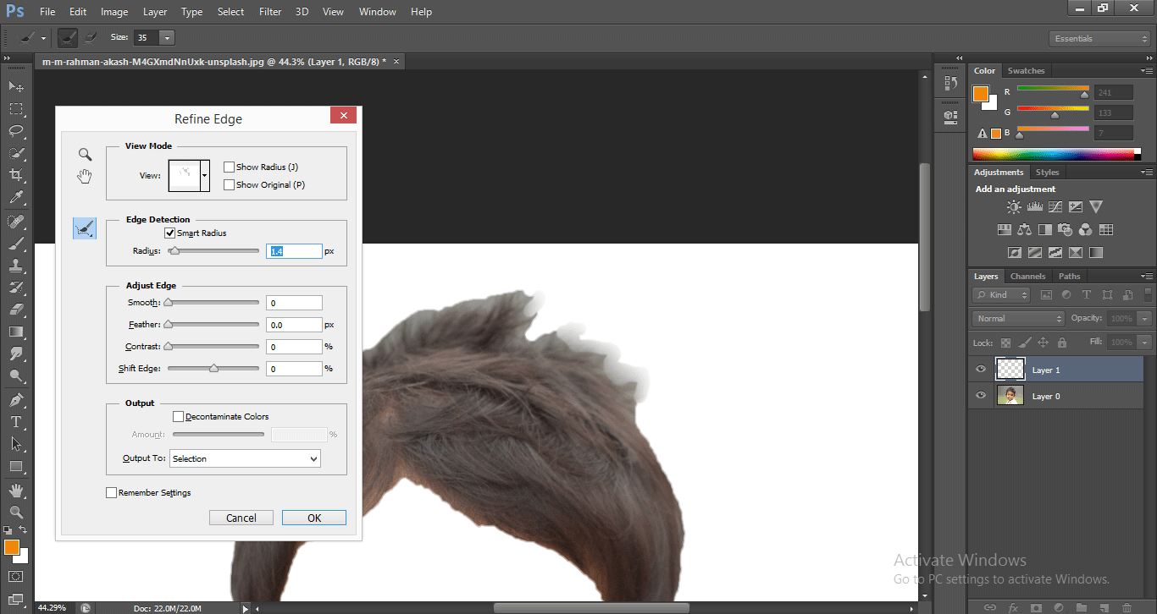Viewport: 1157px width, 614px height.
Task: Toggle the lock transparent pixels button
Action: (x=1005, y=343)
